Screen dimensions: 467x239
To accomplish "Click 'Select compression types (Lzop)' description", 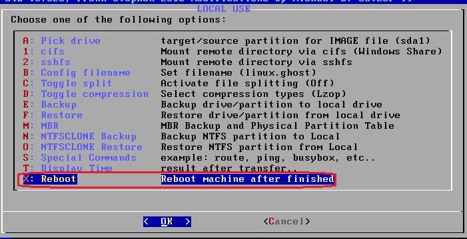I will click(x=253, y=94).
